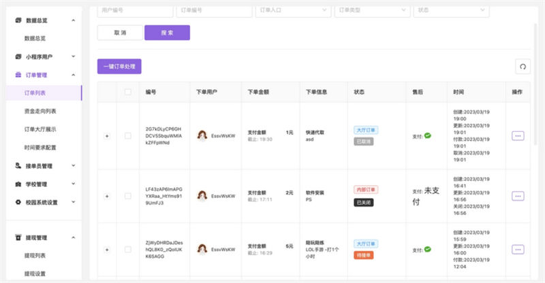The width and height of the screenshot is (545, 283).
Task: Open the 订单入口 dropdown filter
Action: tap(293, 10)
